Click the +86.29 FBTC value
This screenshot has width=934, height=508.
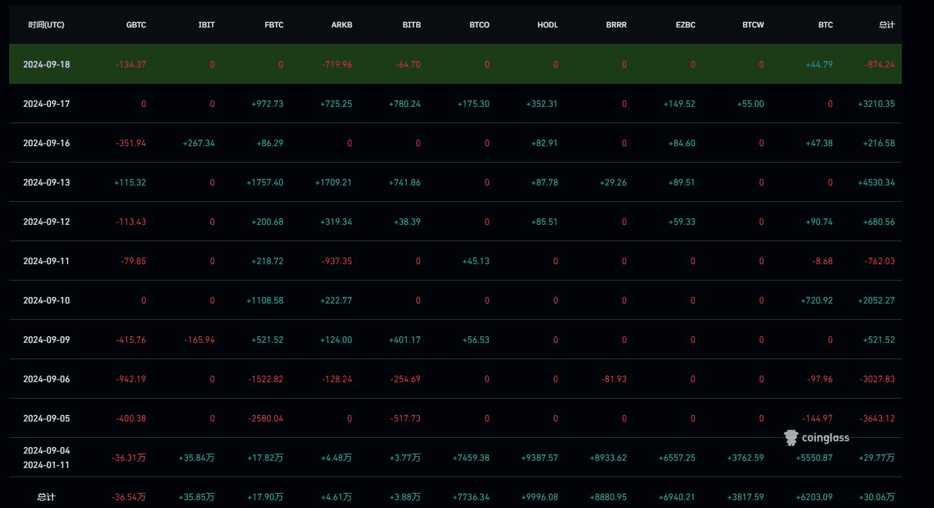tap(270, 143)
